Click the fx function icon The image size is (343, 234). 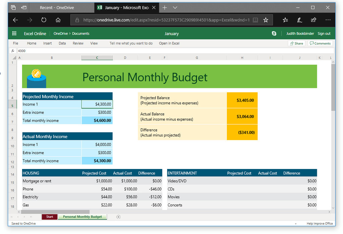click(13, 51)
